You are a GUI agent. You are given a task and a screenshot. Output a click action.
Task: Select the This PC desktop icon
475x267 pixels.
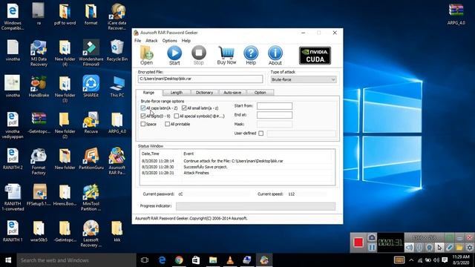coord(117,87)
